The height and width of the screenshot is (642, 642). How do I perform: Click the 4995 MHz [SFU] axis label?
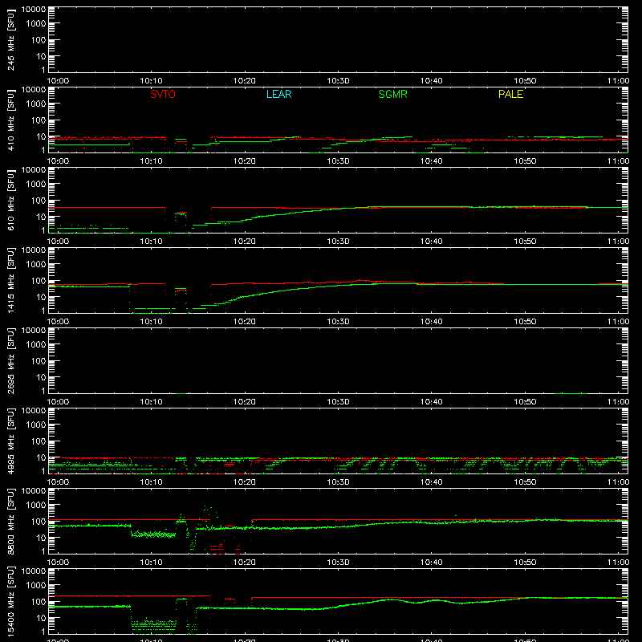(10, 441)
